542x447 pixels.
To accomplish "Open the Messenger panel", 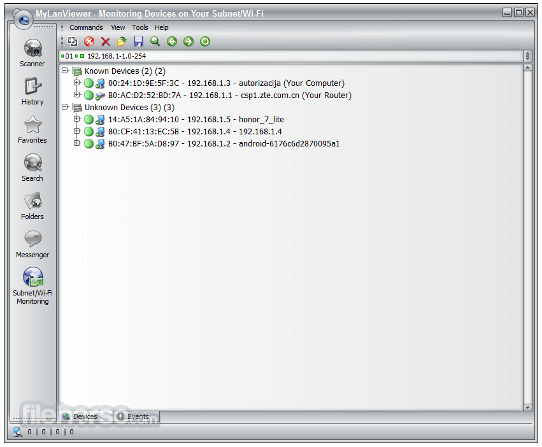I will 32,244.
